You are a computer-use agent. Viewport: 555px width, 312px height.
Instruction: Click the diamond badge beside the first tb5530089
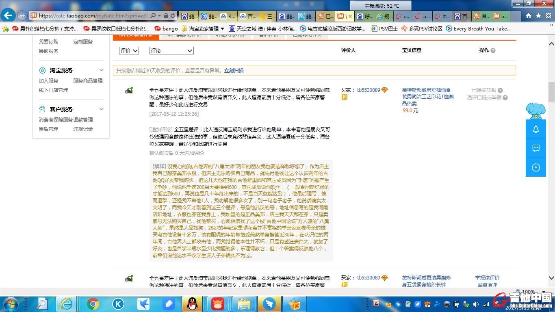[384, 90]
